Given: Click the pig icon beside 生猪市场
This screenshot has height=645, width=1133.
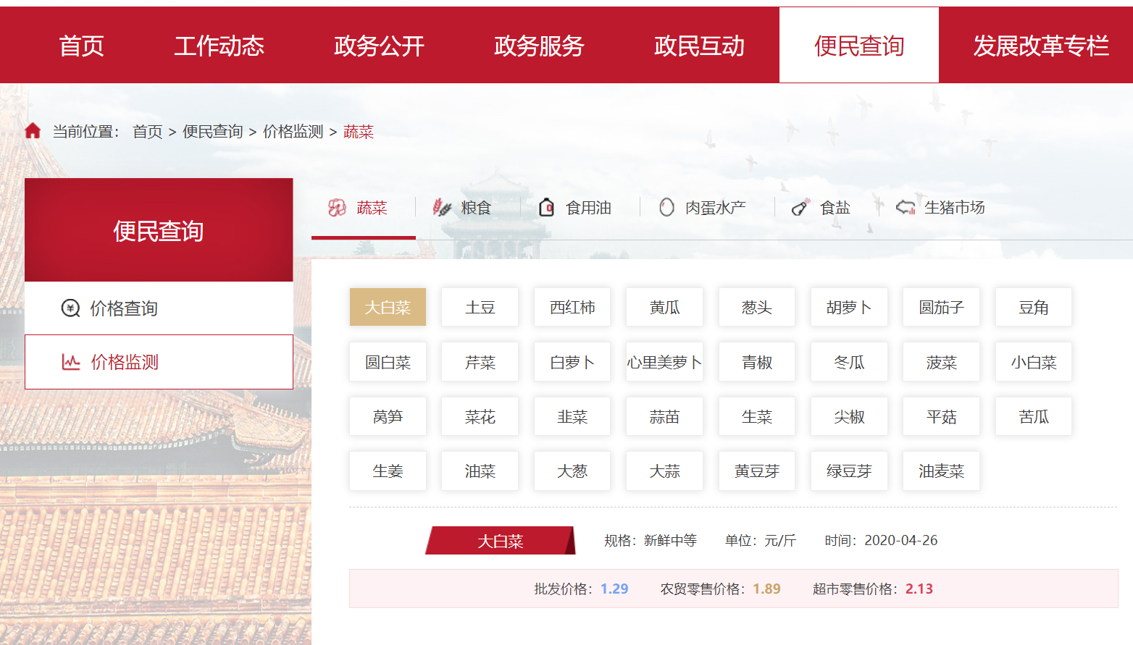Looking at the screenshot, I should coord(906,208).
